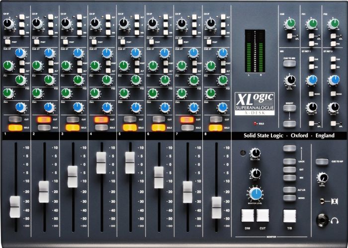Click the blue MONITOR LEVEL knob
Viewport: 348px width, 248px height.
[256, 194]
